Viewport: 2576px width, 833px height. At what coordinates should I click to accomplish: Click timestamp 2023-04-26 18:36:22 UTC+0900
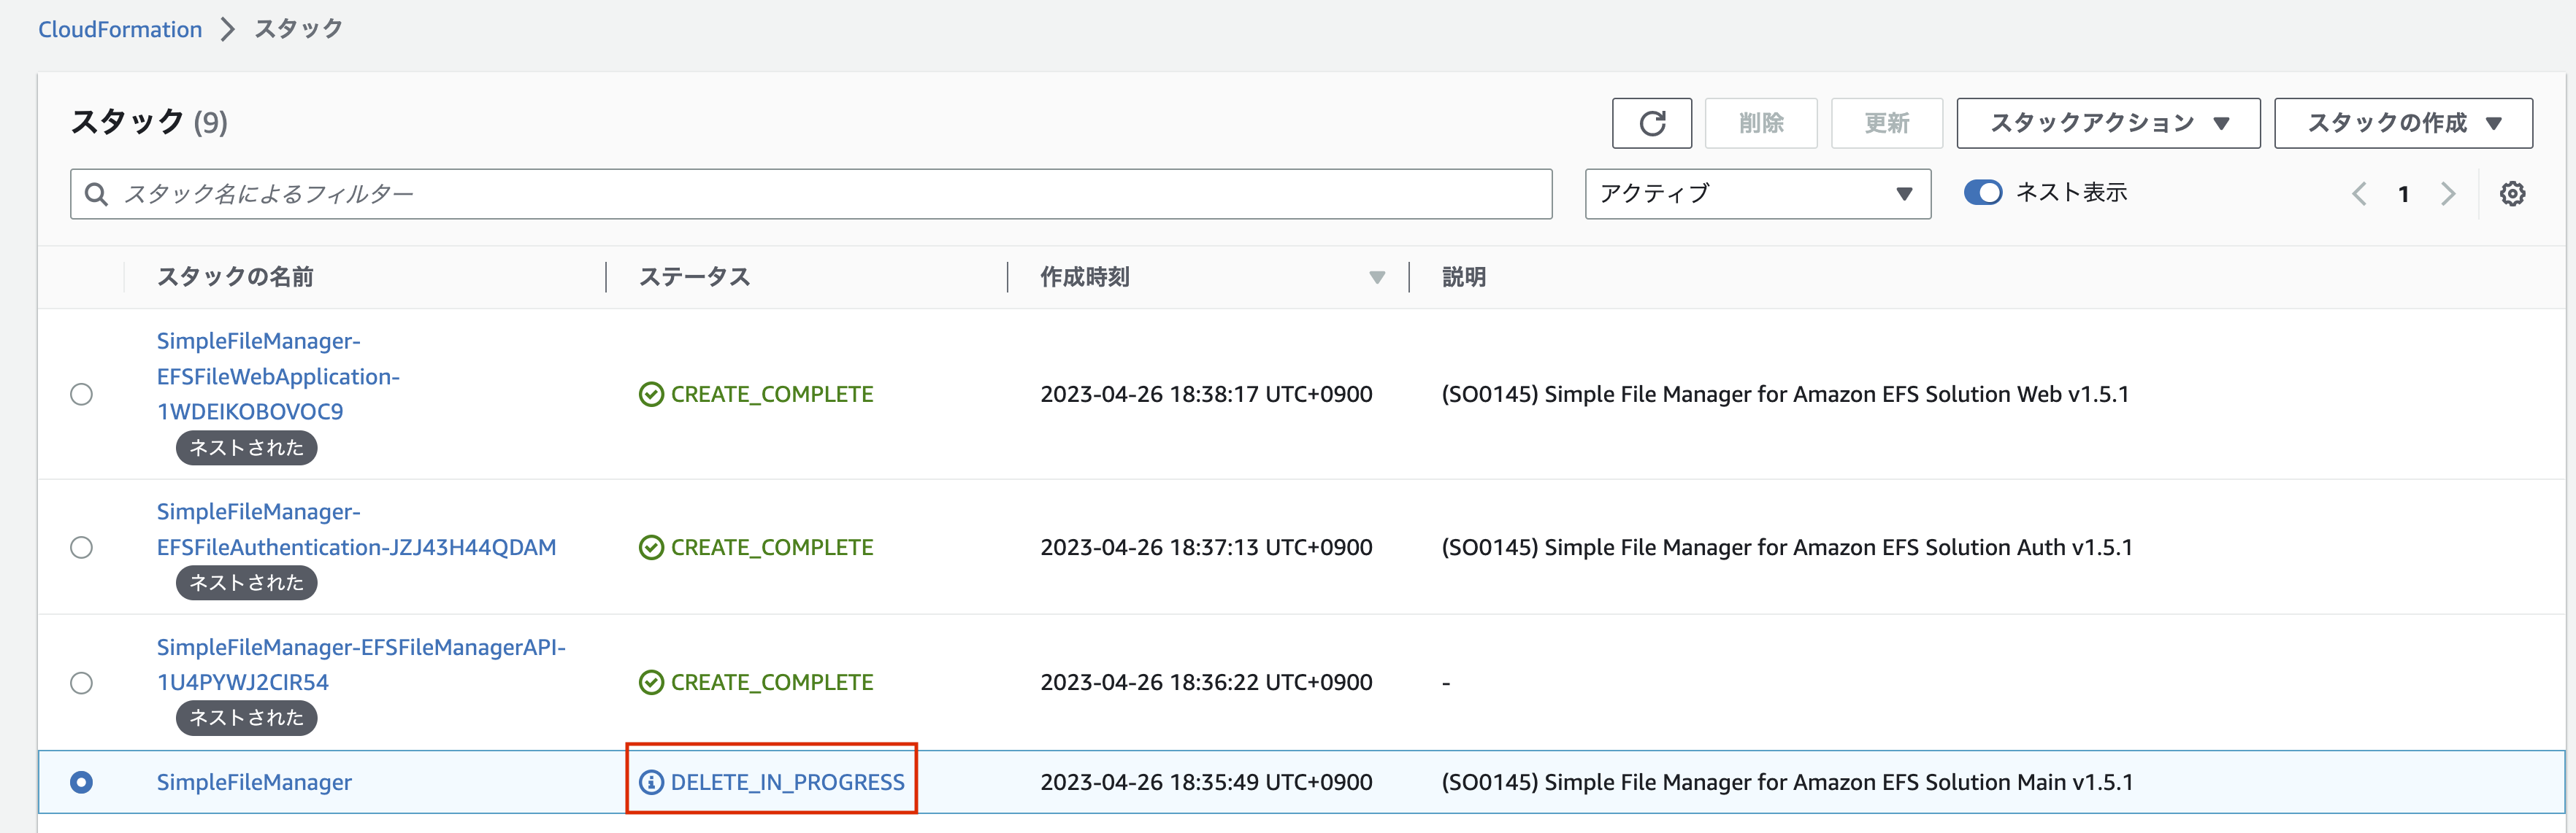click(x=1206, y=682)
